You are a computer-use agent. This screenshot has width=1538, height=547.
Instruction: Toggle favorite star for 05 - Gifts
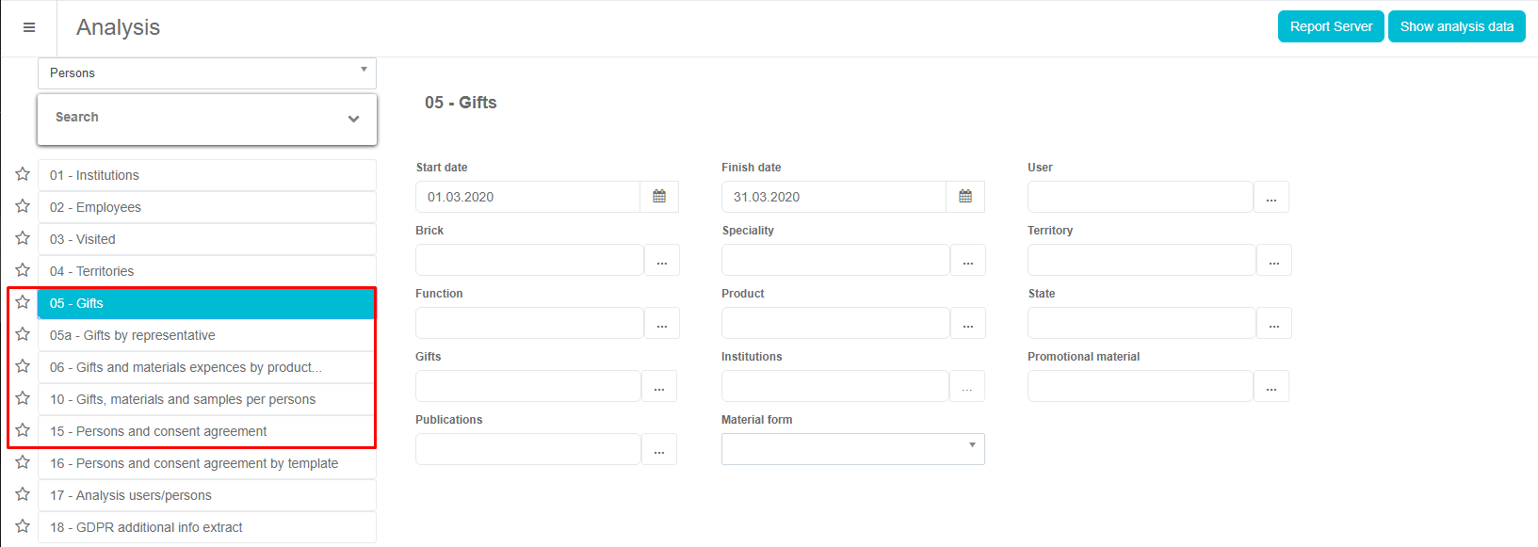coord(23,302)
